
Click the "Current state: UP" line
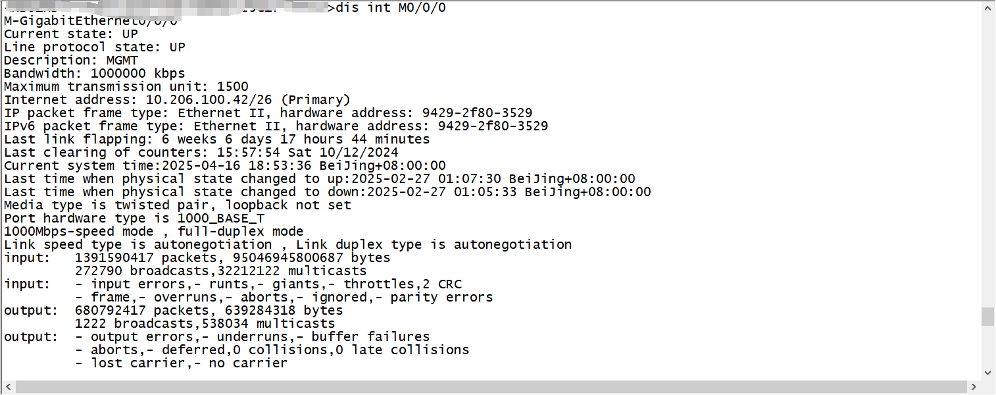point(71,34)
